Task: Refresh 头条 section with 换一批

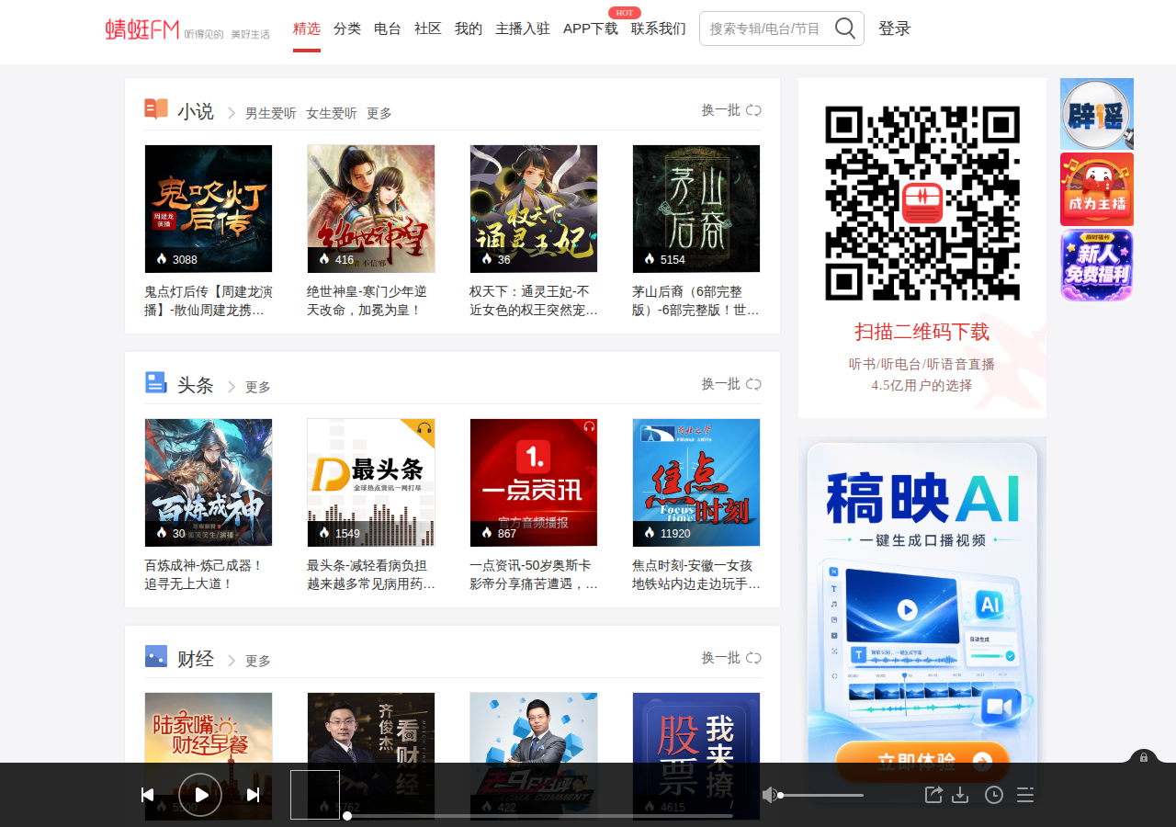Action: (x=731, y=384)
